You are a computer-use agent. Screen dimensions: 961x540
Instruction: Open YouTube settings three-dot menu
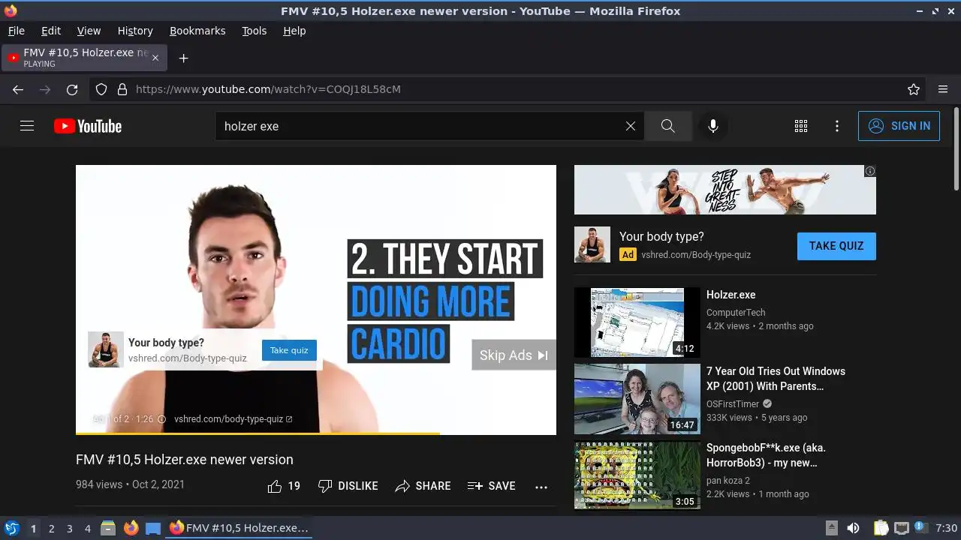(x=837, y=126)
